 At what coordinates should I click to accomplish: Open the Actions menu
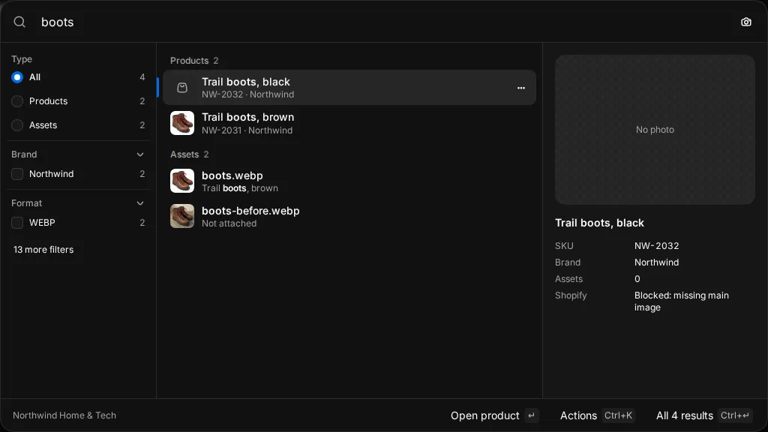click(x=598, y=415)
